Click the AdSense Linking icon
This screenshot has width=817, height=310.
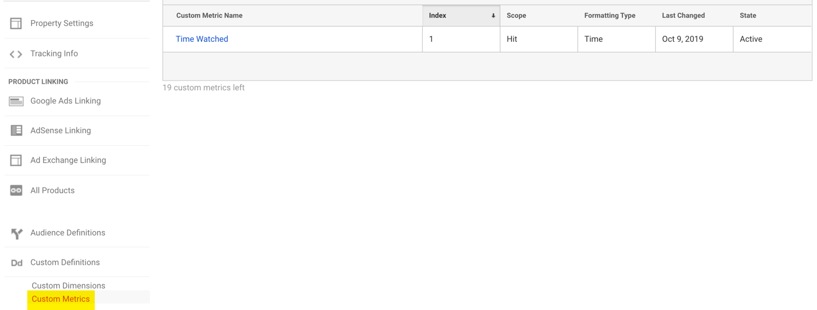pyautogui.click(x=16, y=131)
